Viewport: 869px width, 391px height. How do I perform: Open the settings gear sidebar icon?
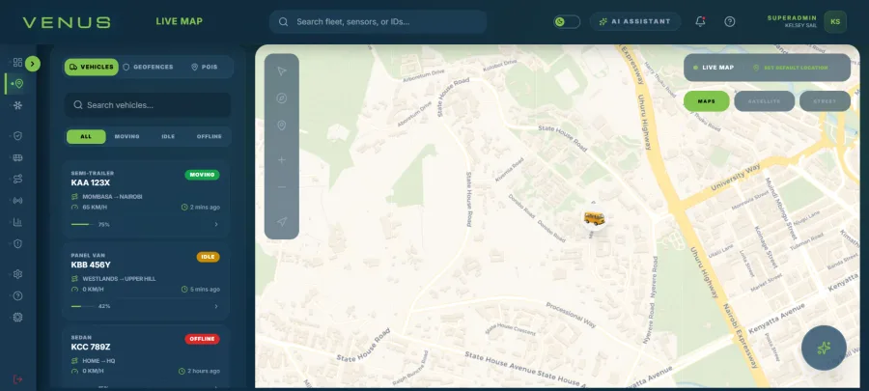[17, 274]
